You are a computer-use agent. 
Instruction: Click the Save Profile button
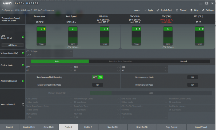point(113,127)
